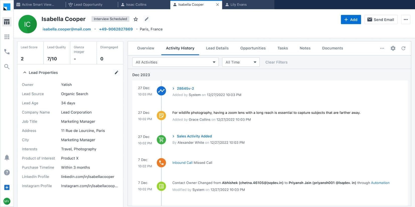This screenshot has width=415, height=207.
Task: Expand the Sales Activity Added chevron
Action: pyautogui.click(x=173, y=136)
